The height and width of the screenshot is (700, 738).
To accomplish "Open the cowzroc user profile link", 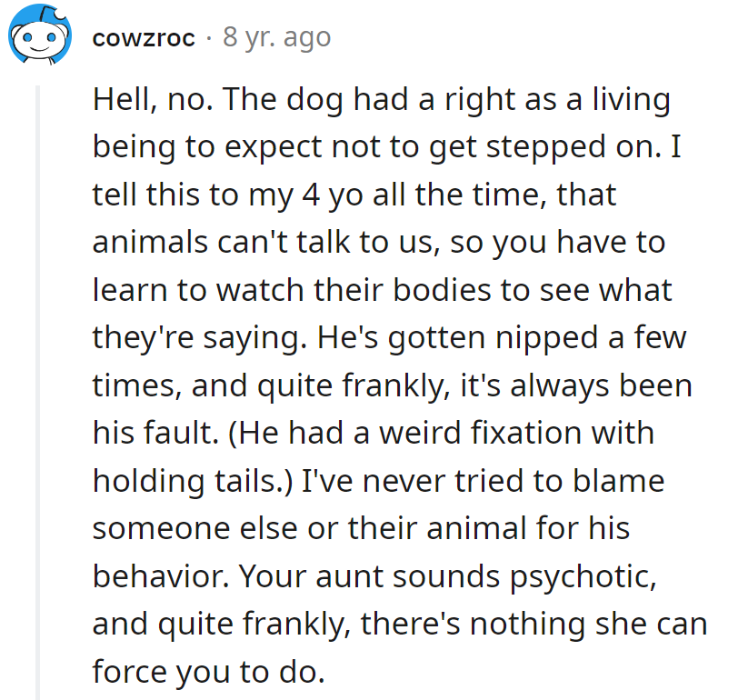I will pyautogui.click(x=144, y=38).
